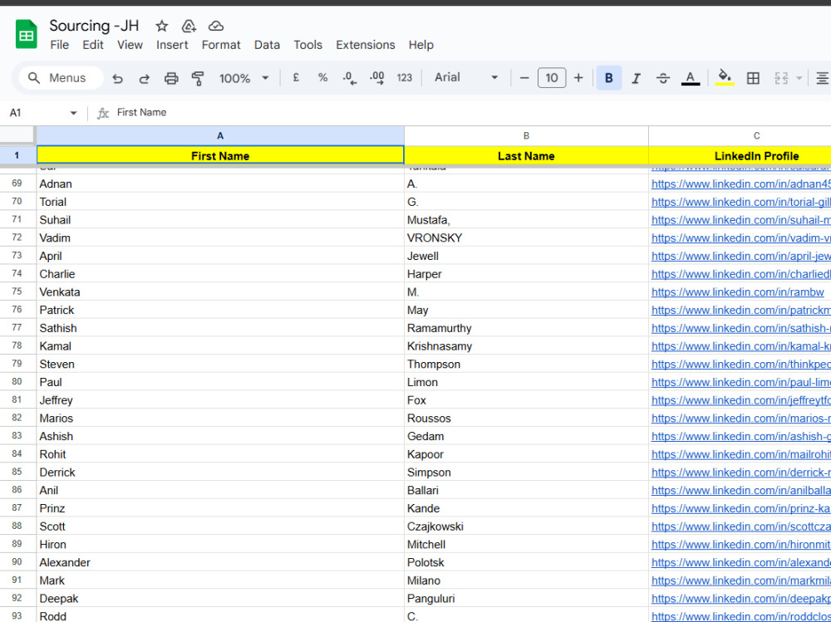This screenshot has width=831, height=622.
Task: Open Name box dropdown arrow
Action: (73, 113)
